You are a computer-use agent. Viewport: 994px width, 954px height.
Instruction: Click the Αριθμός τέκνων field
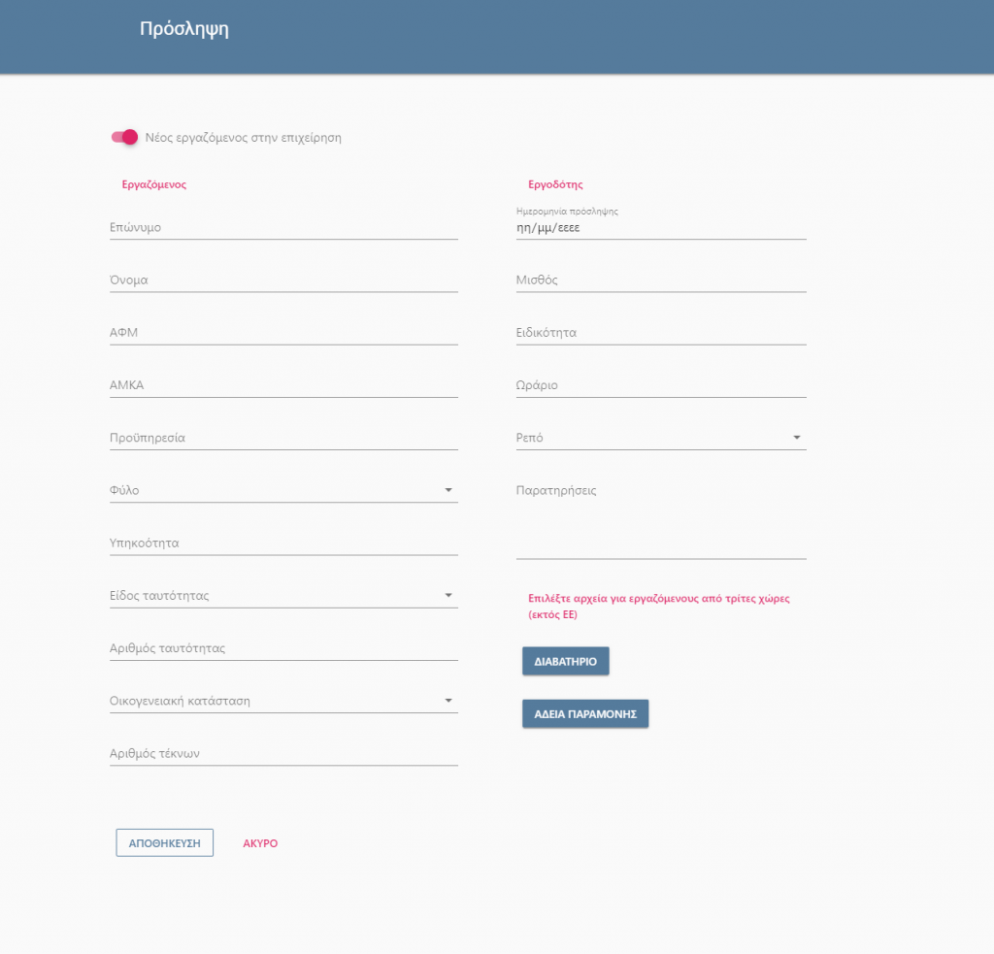(283, 753)
